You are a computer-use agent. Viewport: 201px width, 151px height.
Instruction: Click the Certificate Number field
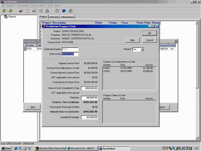(x=70, y=49)
